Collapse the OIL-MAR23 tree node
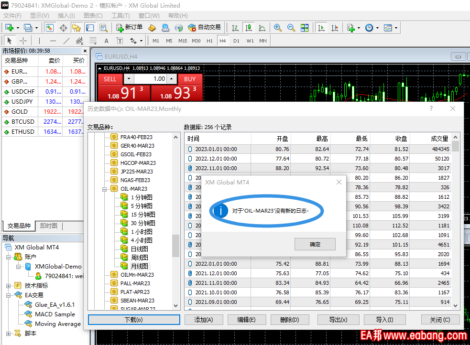 (x=104, y=189)
